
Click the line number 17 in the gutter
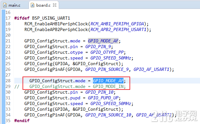[x=8, y=18]
